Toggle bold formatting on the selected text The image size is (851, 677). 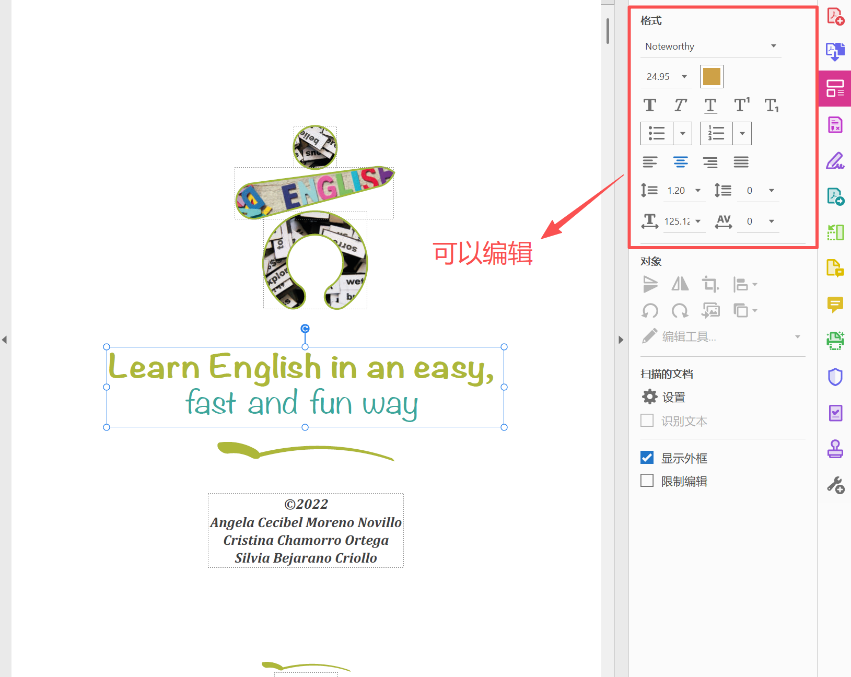(x=650, y=105)
